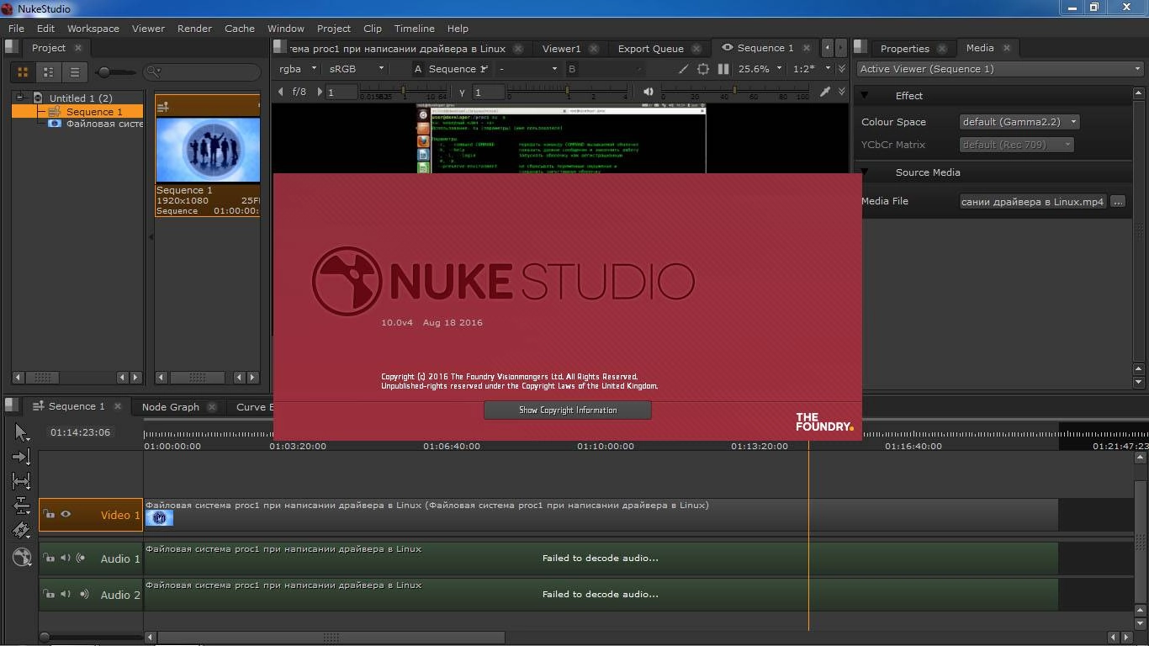Click the audio speaker icon in viewer
Viewport: 1149px width, 646px height.
tap(649, 92)
